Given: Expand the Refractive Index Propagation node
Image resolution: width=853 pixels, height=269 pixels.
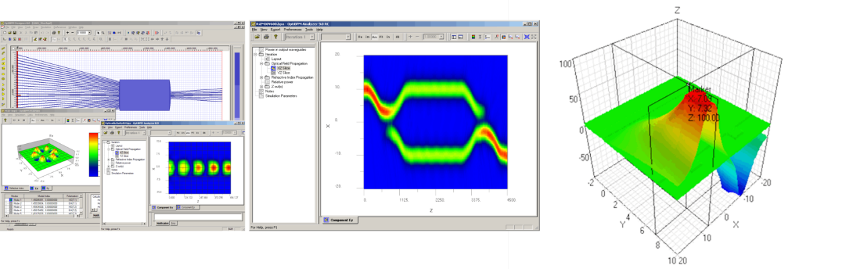Looking at the screenshot, I should 261,77.
